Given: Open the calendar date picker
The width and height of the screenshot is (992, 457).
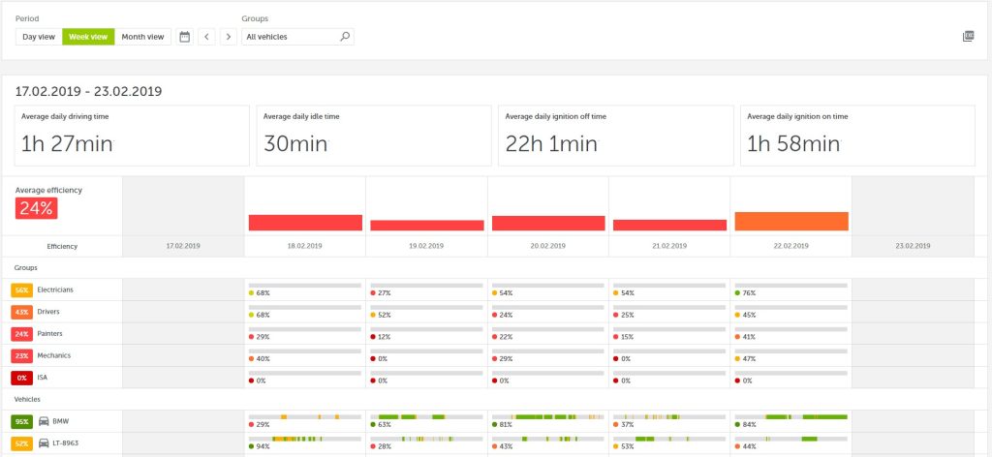Looking at the screenshot, I should (185, 37).
